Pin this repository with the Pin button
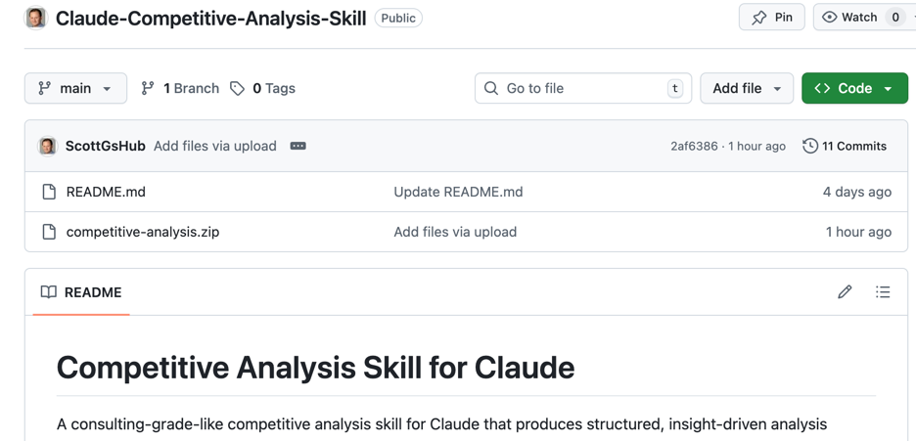 point(771,18)
